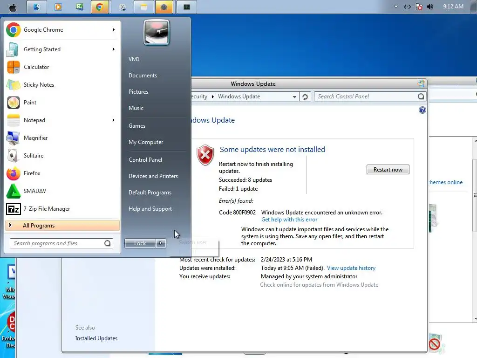Click the user account picture
The image size is (477, 358).
click(157, 33)
